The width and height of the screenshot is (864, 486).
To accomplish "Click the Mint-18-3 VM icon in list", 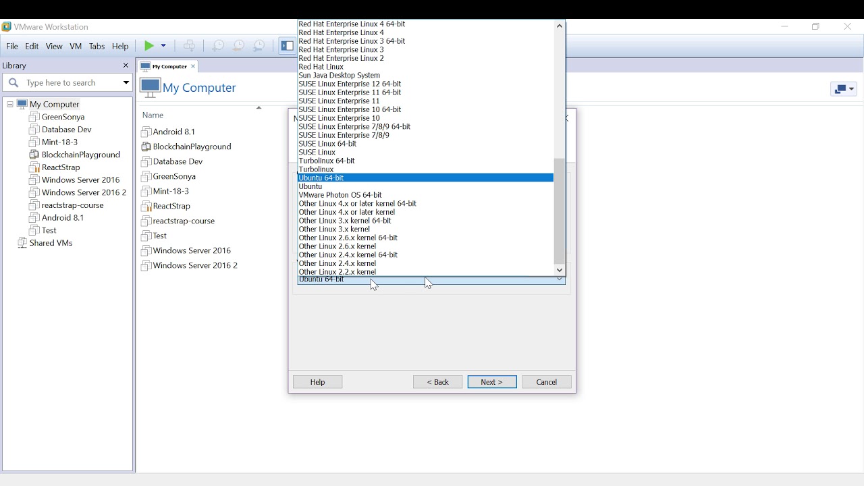I will tap(146, 192).
